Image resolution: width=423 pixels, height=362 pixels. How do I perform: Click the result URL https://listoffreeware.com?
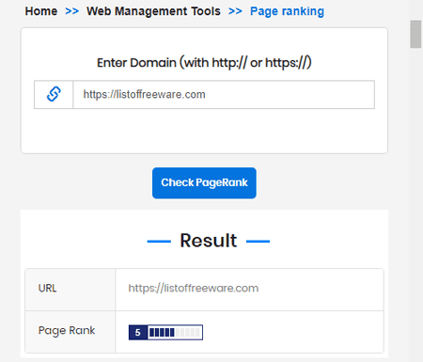pos(194,288)
